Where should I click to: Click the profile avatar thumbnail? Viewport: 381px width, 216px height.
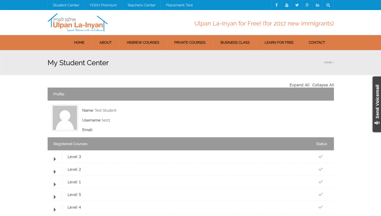pos(65,118)
